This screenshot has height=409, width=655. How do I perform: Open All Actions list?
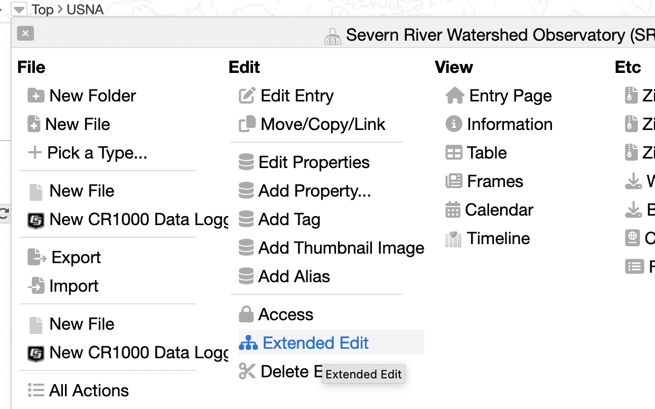coord(89,391)
